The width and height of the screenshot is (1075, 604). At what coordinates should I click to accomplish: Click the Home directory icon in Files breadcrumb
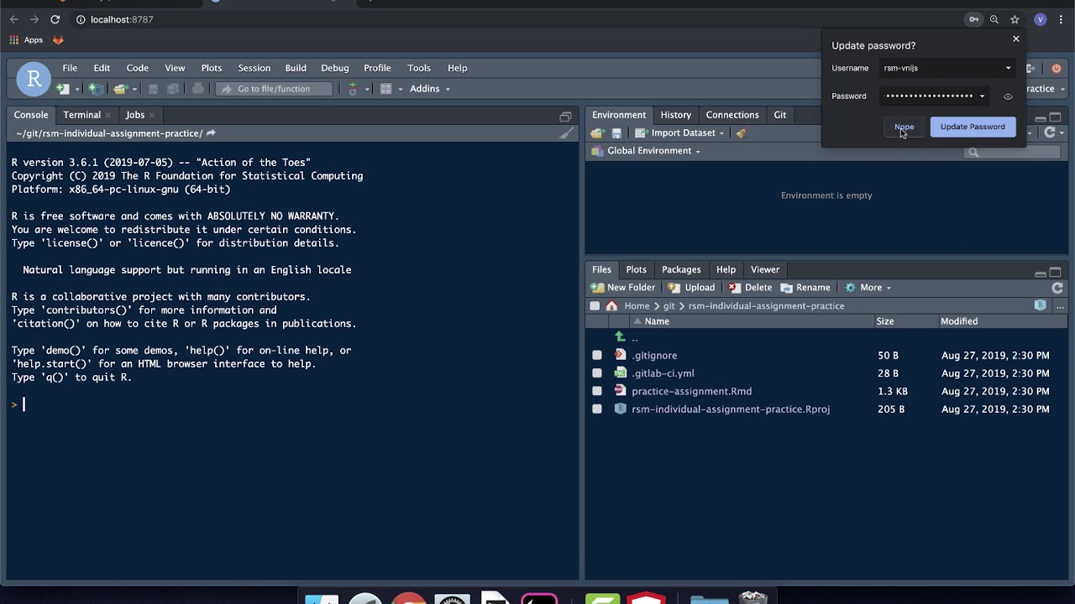pos(611,306)
